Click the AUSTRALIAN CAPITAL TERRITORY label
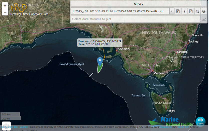The height and width of the screenshot is (131, 209). [x=183, y=57]
